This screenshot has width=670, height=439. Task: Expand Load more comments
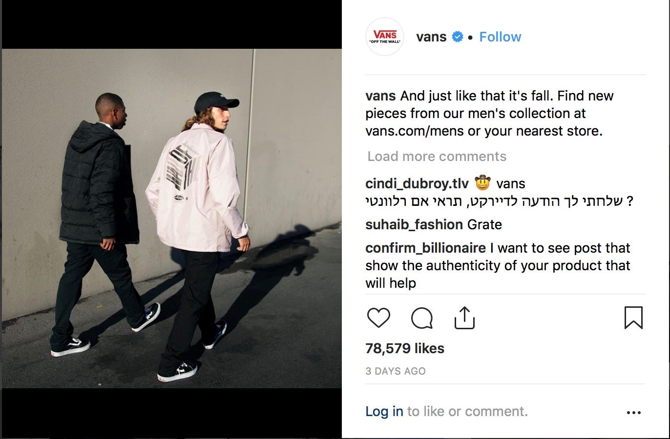437,157
